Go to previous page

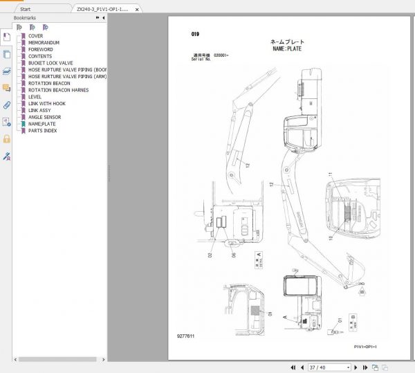[x=302, y=367]
